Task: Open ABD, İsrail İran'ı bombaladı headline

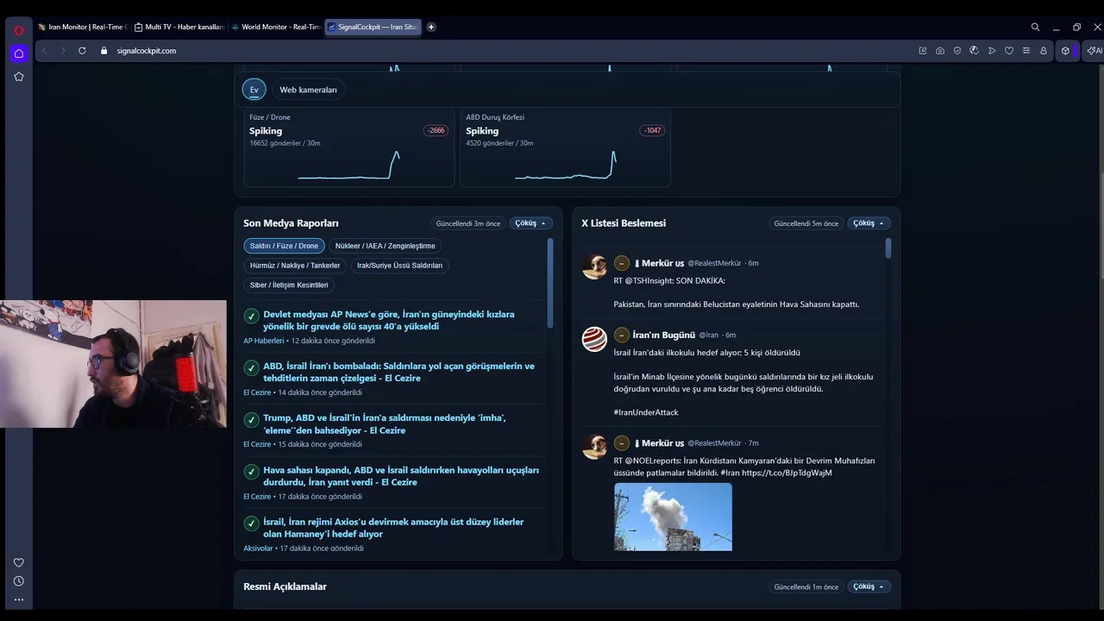Action: click(x=398, y=372)
